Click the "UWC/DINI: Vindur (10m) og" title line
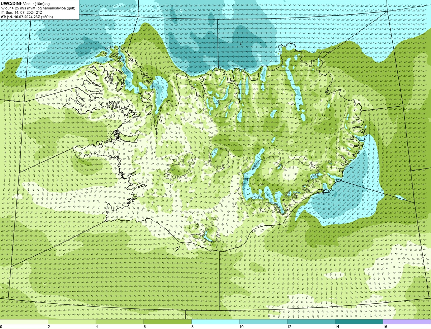431x329 pixels. [x=25, y=4]
